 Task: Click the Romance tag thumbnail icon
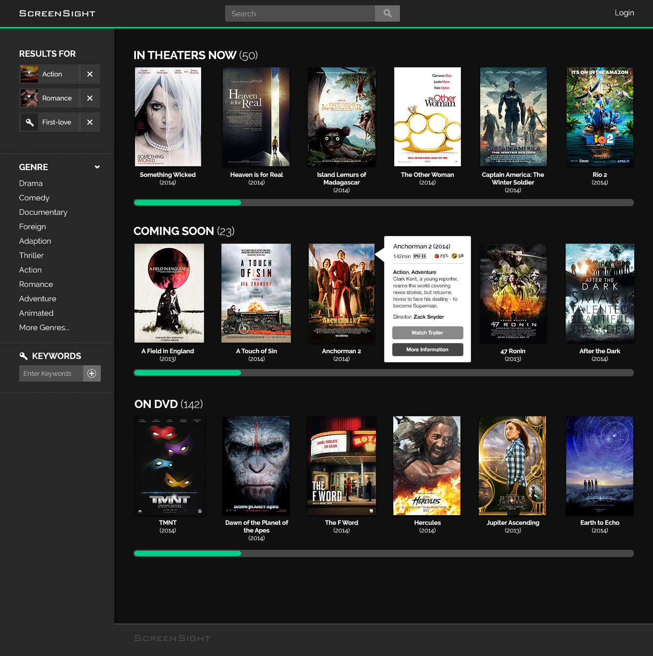[29, 98]
